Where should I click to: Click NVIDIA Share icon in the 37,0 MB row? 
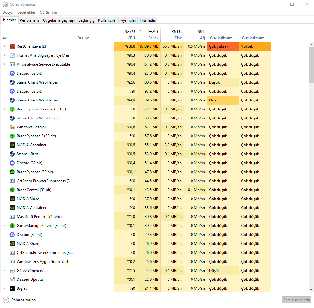(12, 199)
